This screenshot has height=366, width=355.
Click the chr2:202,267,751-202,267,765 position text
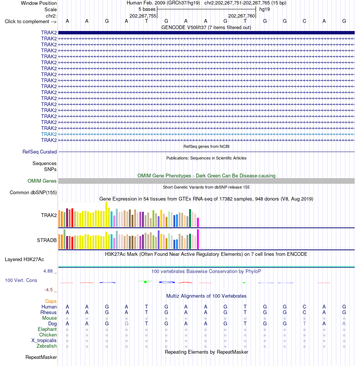click(x=245, y=3)
